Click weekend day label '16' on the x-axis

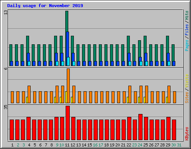(95, 145)
